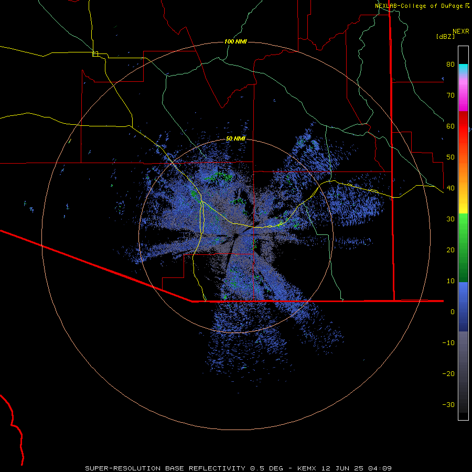Click the 40 value on dBZ scale

tap(450, 188)
